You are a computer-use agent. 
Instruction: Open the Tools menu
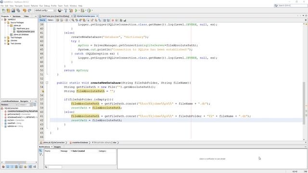click(x=66, y=6)
